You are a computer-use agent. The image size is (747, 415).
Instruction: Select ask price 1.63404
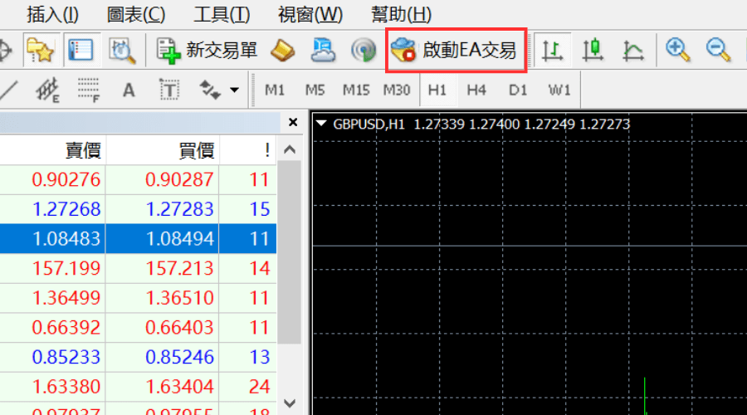tap(179, 387)
